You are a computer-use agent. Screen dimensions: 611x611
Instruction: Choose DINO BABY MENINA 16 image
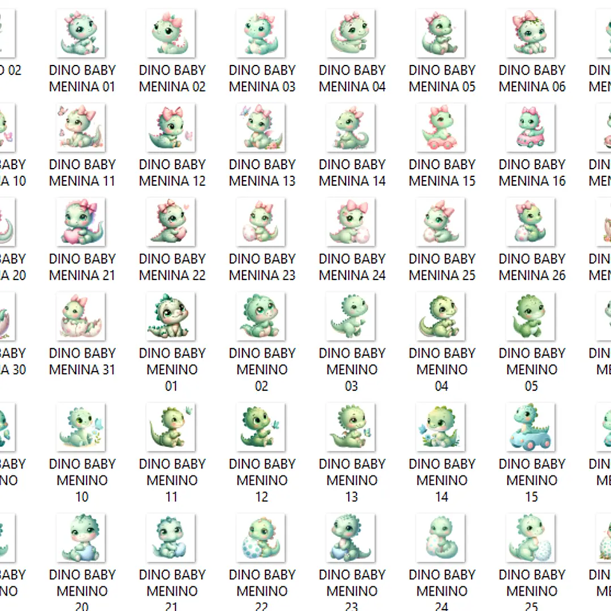coord(531,128)
